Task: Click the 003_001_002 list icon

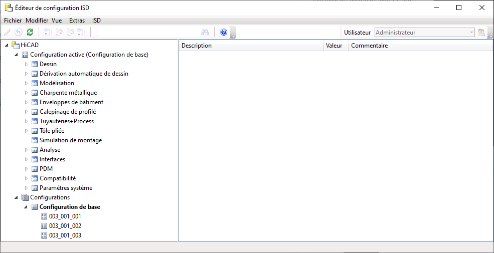Action: tap(45, 226)
